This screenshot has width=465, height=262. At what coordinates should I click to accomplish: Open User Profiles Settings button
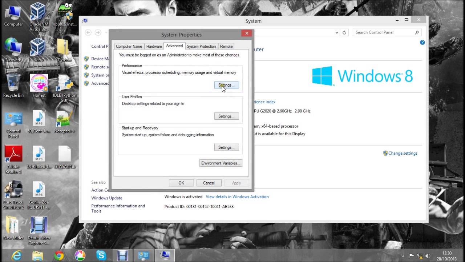(x=226, y=116)
